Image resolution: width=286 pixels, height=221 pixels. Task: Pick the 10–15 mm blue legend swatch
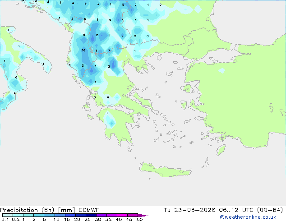(x=60, y=215)
